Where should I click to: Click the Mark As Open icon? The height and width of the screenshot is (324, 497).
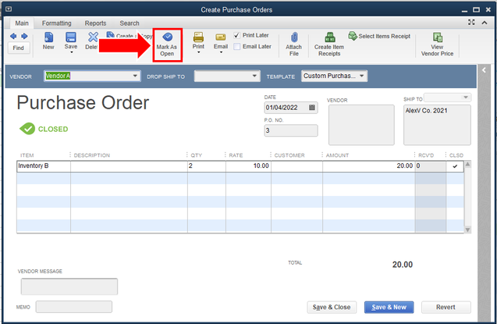167,37
